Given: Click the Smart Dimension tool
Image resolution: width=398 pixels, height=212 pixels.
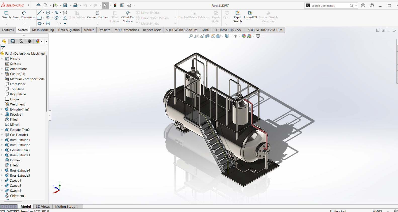Looking at the screenshot, I should click(x=24, y=15).
